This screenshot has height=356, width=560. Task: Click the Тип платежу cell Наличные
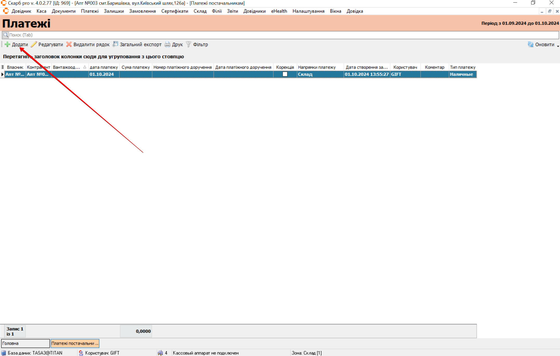(x=462, y=74)
